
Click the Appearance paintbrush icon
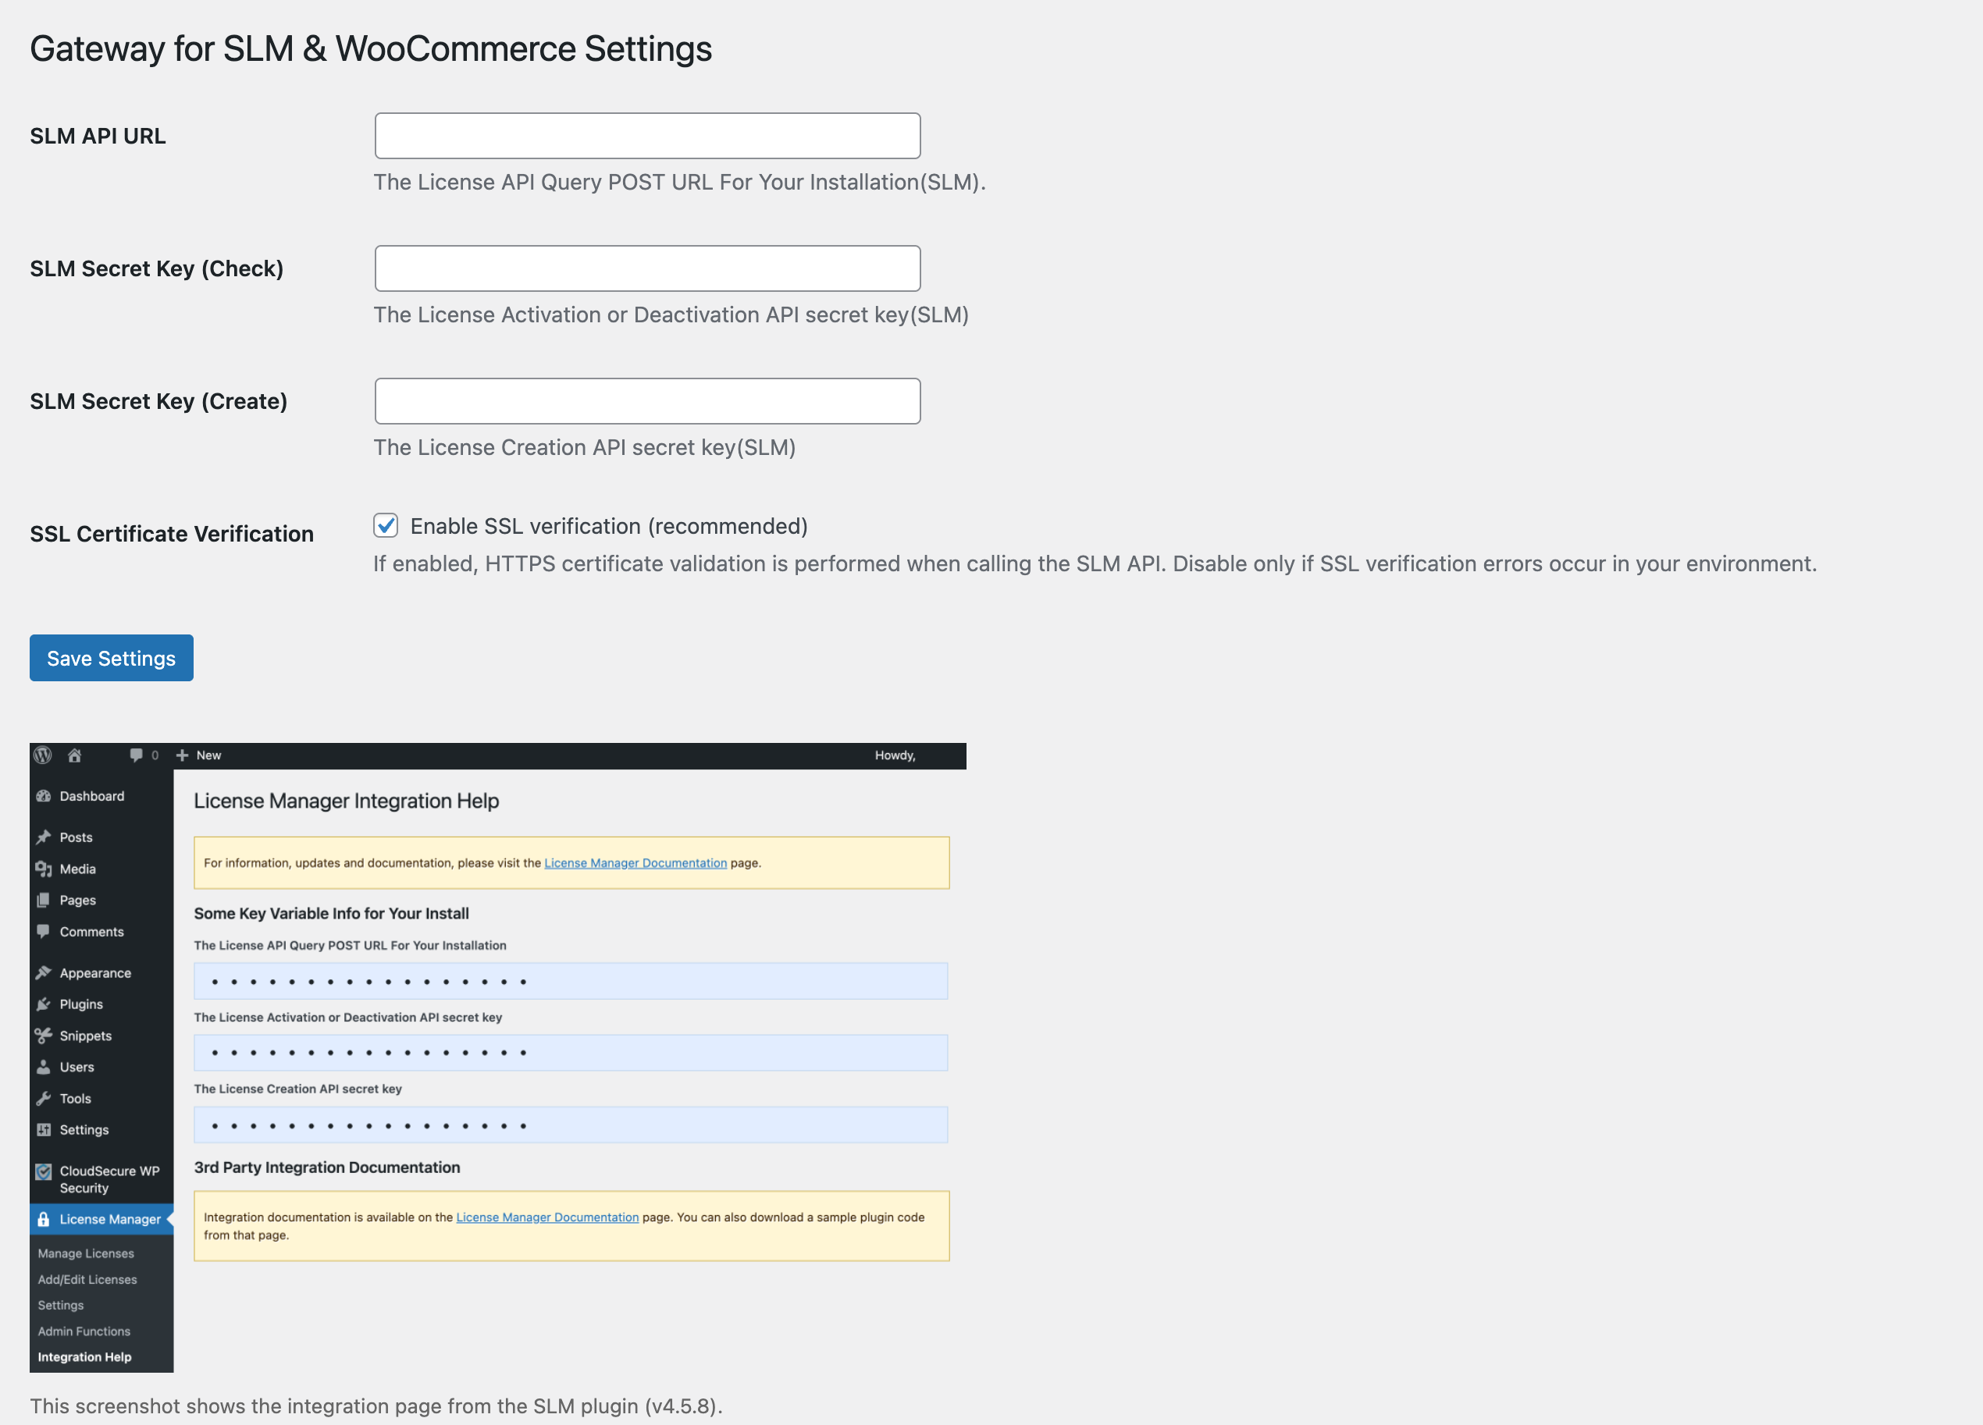(x=44, y=973)
